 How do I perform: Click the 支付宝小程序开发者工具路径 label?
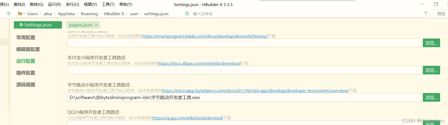96,58
